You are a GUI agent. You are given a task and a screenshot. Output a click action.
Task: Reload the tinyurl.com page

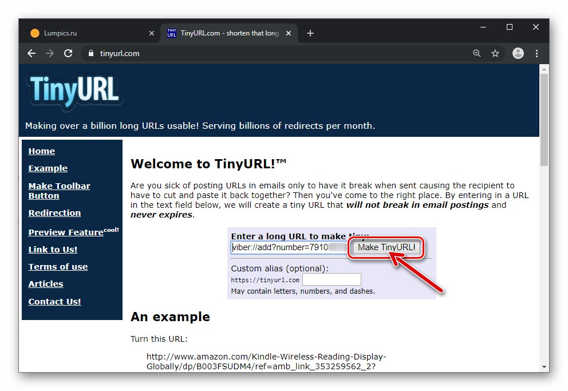click(x=68, y=54)
